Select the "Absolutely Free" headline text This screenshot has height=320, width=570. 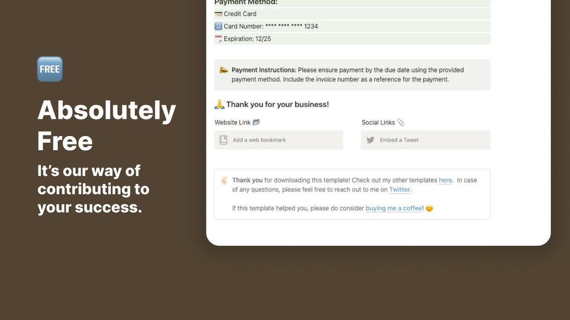coord(107,125)
